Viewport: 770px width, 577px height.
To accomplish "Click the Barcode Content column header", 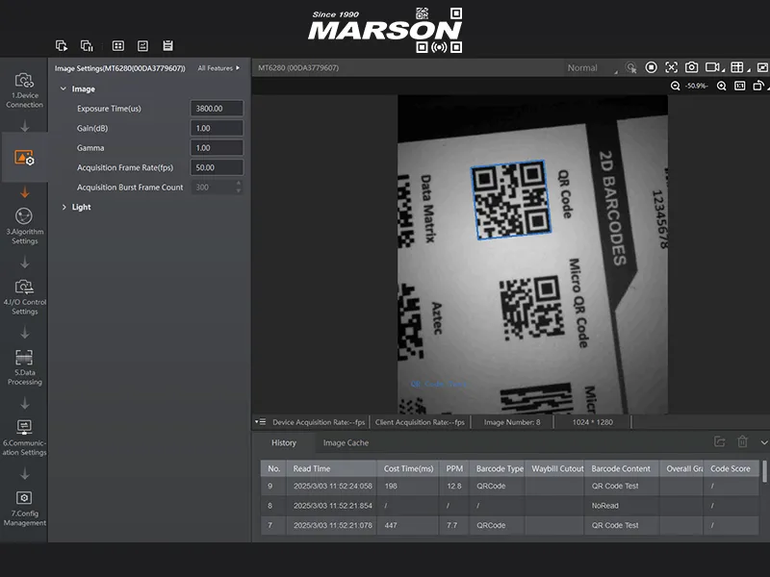I will [622, 468].
